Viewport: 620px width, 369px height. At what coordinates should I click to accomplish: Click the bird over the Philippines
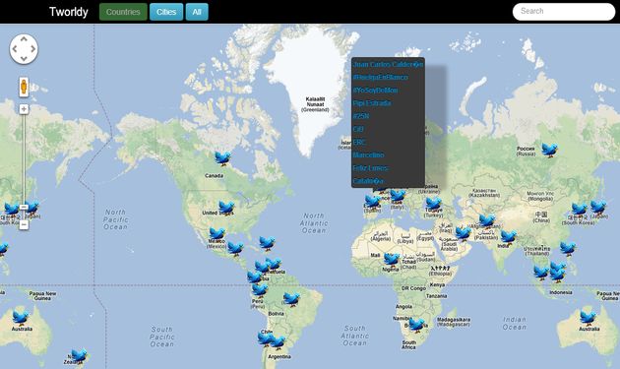coord(568,249)
